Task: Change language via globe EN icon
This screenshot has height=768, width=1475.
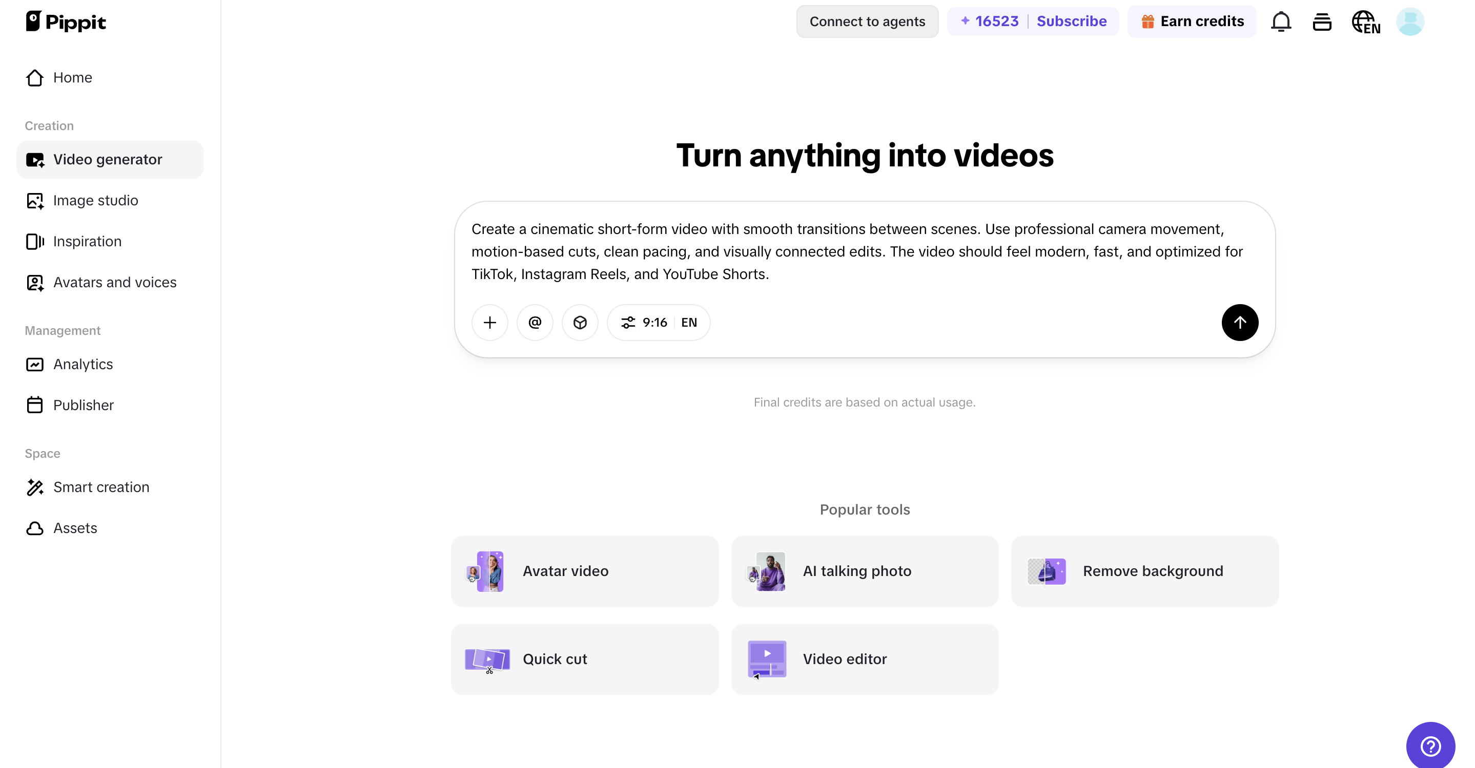Action: tap(1366, 23)
